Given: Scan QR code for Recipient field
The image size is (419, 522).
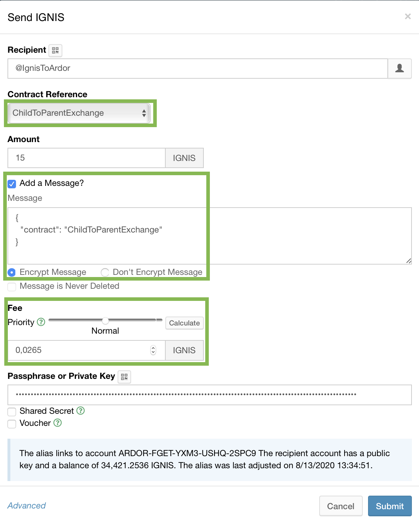Looking at the screenshot, I should 55,51.
